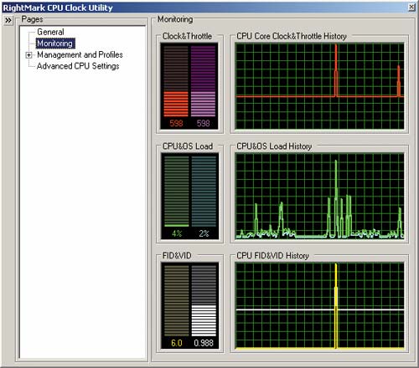Select Management and Profiles in the tree
Viewport: 419px width, 368px height.
coord(80,54)
